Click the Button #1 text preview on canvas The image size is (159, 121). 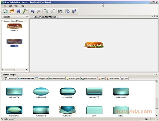(94, 45)
